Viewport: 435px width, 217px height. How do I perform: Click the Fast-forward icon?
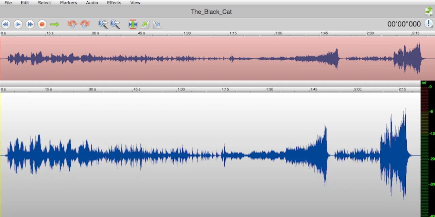pyautogui.click(x=30, y=24)
